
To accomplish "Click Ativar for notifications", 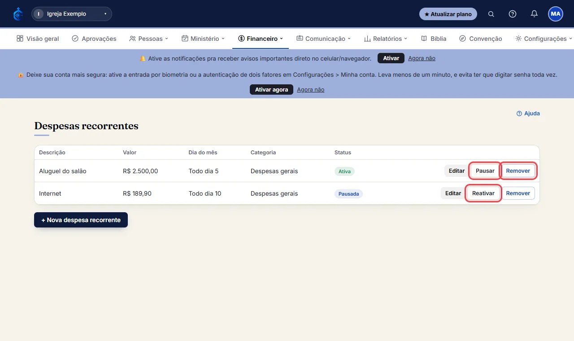I will pyautogui.click(x=391, y=58).
